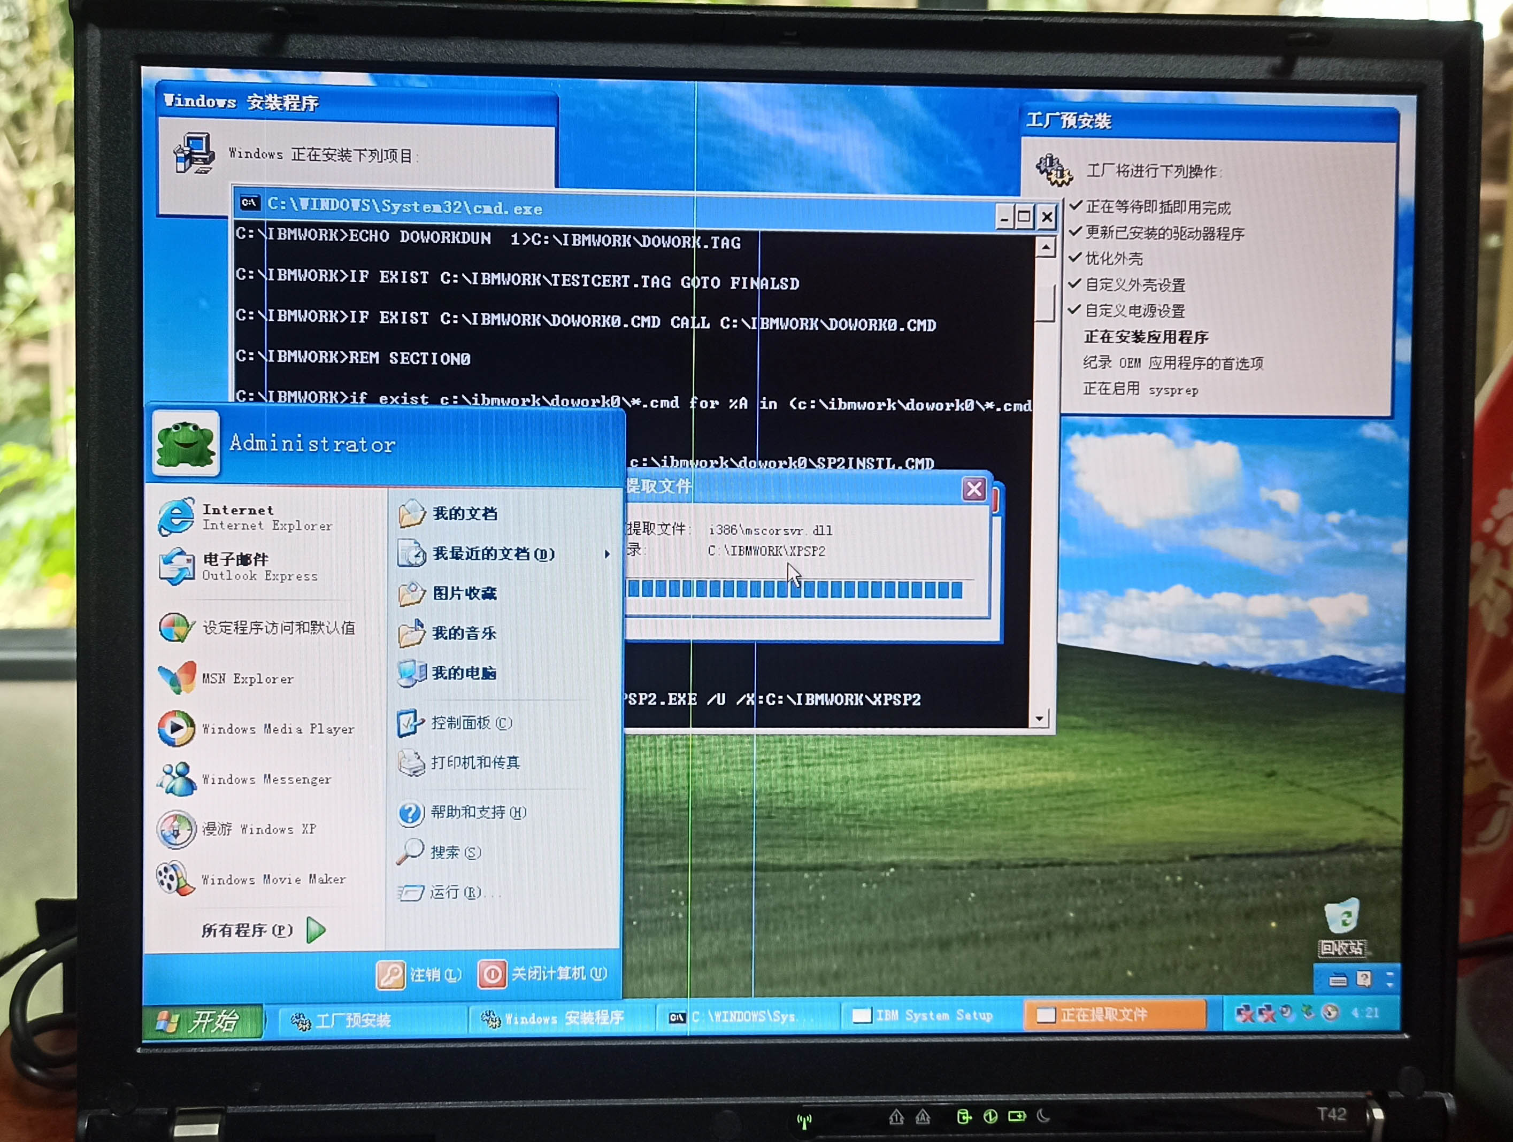Image resolution: width=1513 pixels, height=1142 pixels.
Task: Open Help and Support (帮助和支持)
Action: pos(463,813)
